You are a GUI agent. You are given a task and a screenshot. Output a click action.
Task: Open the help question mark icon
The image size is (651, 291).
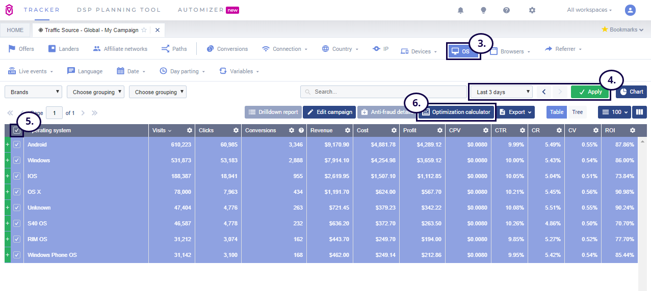506,10
